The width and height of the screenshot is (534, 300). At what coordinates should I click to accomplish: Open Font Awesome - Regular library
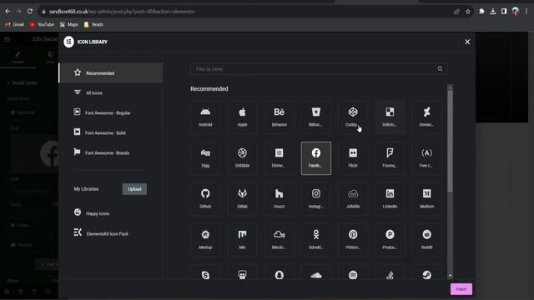tap(111, 112)
